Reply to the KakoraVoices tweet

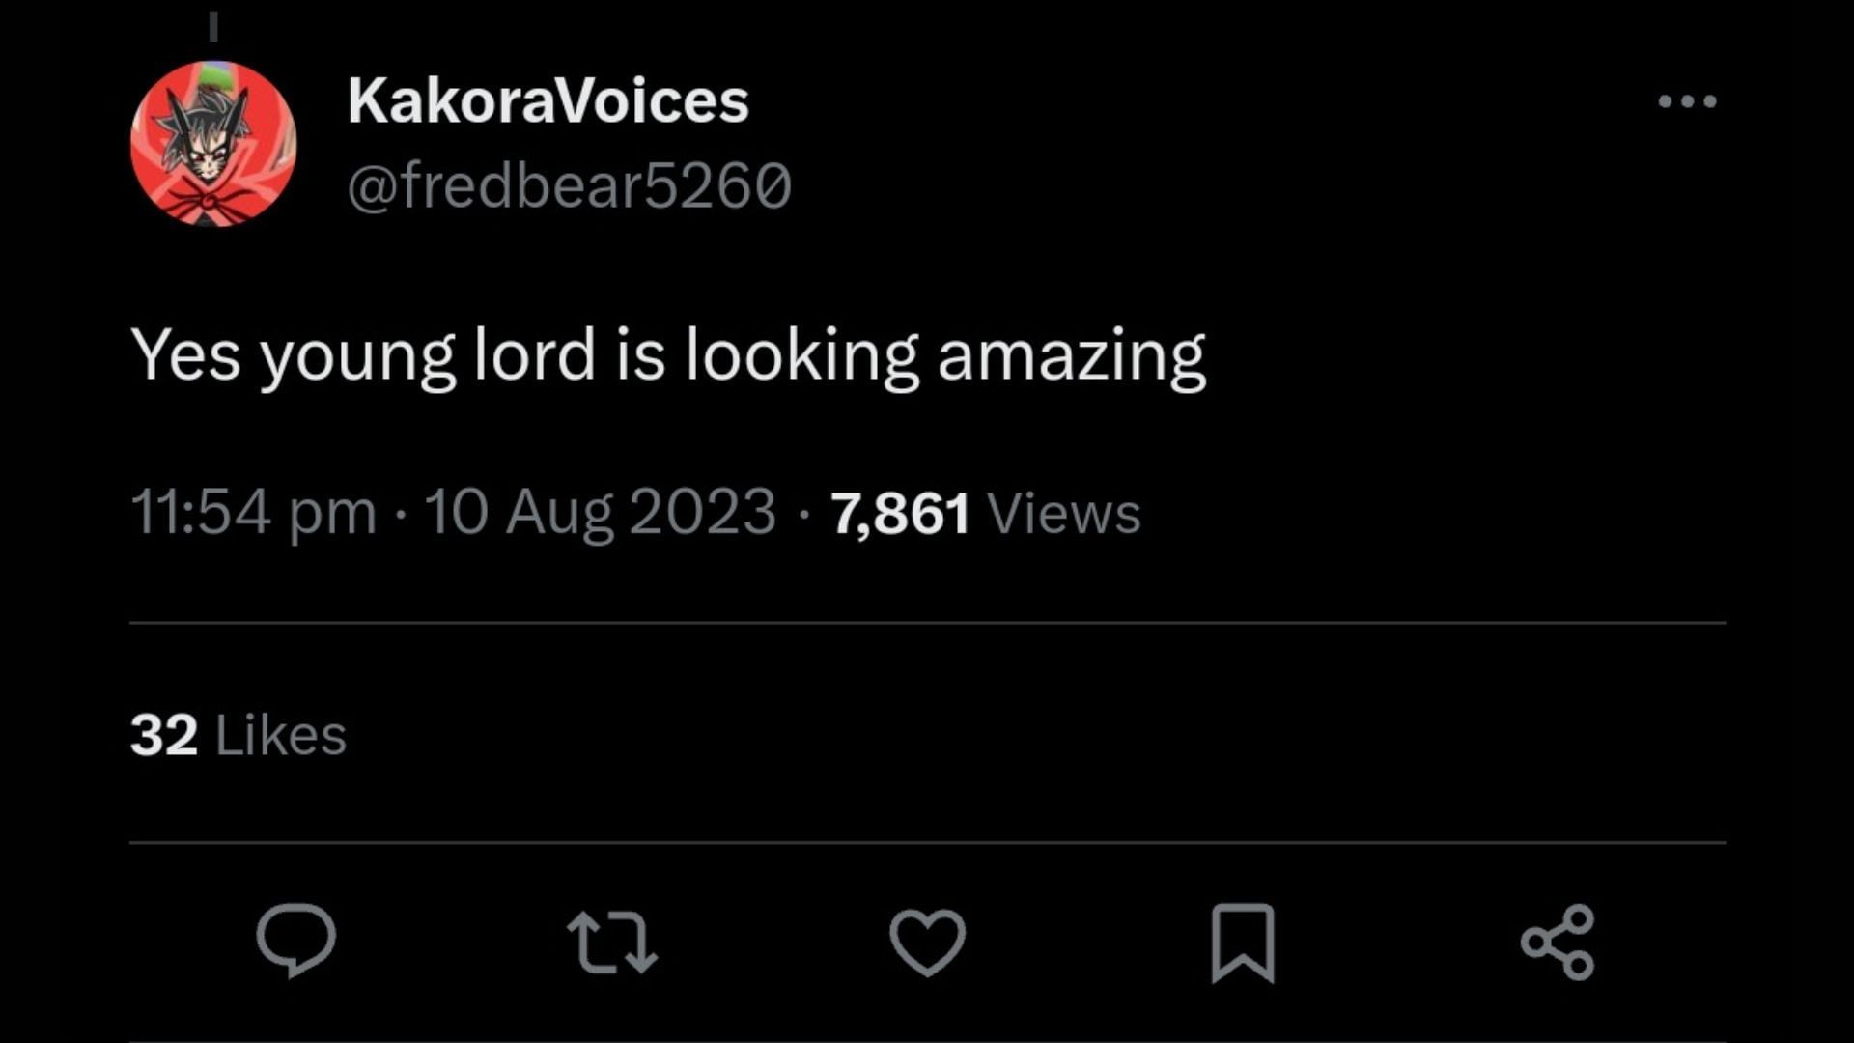coord(295,940)
